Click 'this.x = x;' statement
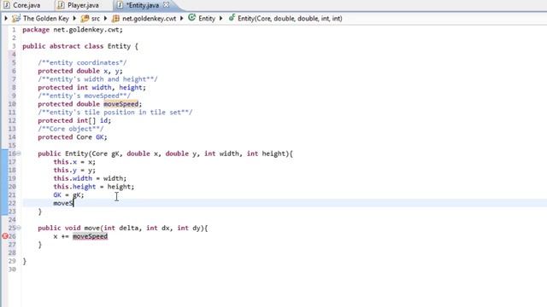Screen dimensions: 547x307 (74, 162)
